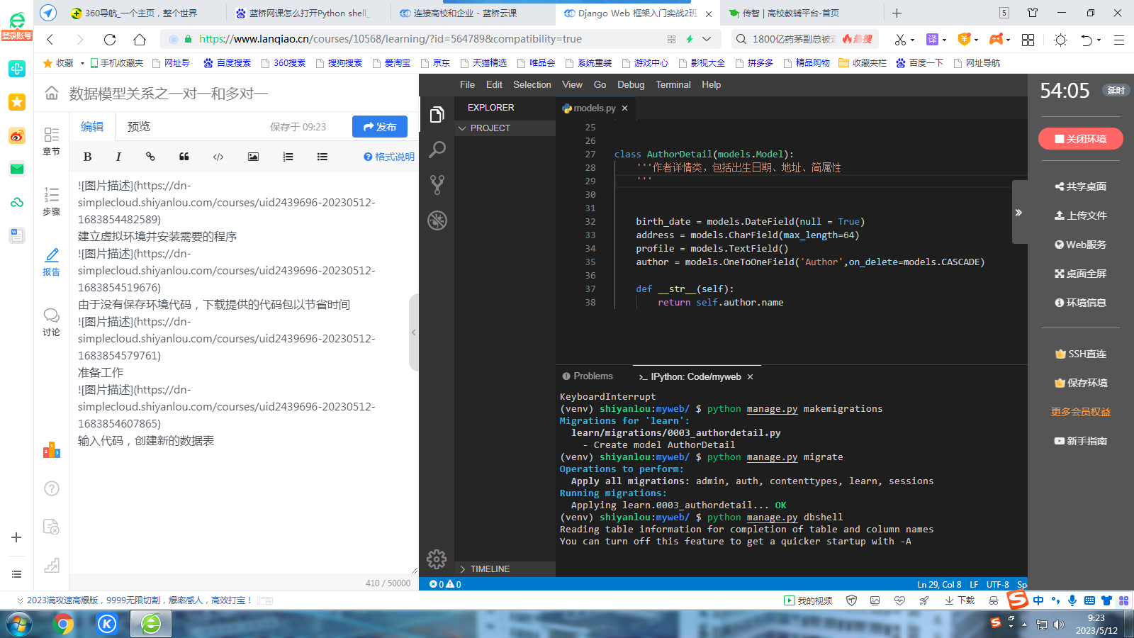Click the Manage gear icon in editor

pyautogui.click(x=437, y=559)
